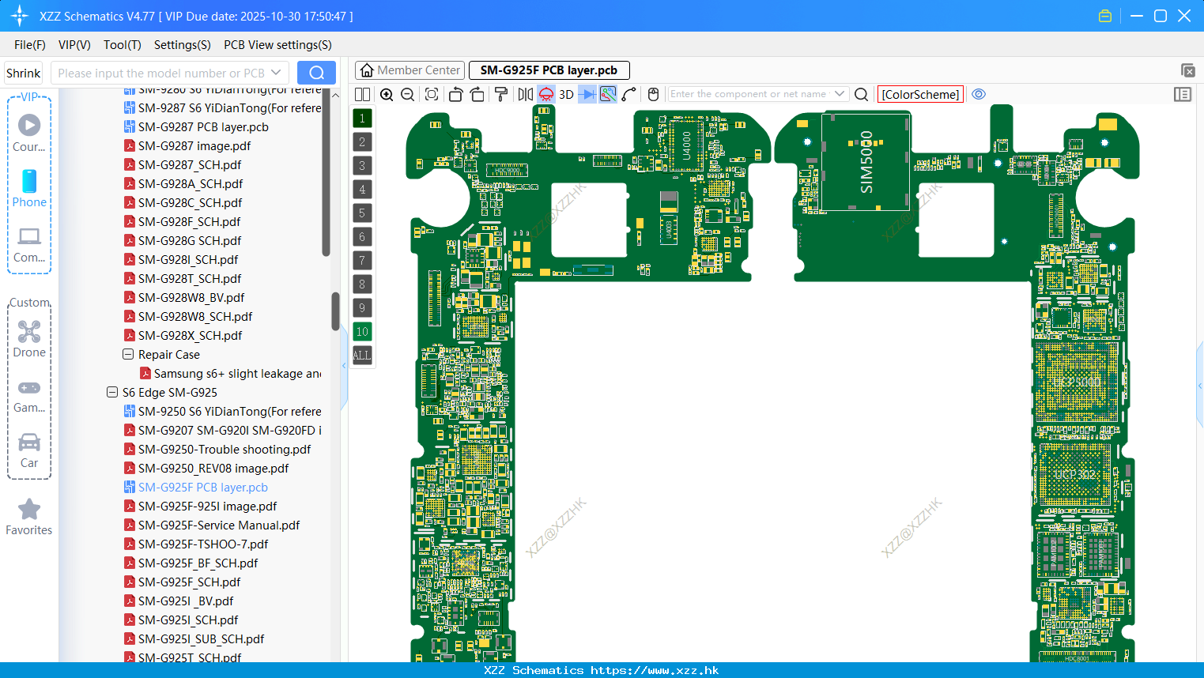The width and height of the screenshot is (1204, 678).
Task: Switch to SM-G925F PCB layer.pcb tab
Action: pos(549,70)
